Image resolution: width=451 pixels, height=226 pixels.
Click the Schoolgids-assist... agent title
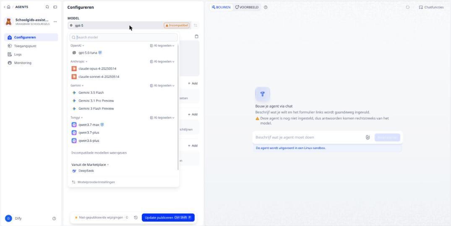click(x=32, y=20)
